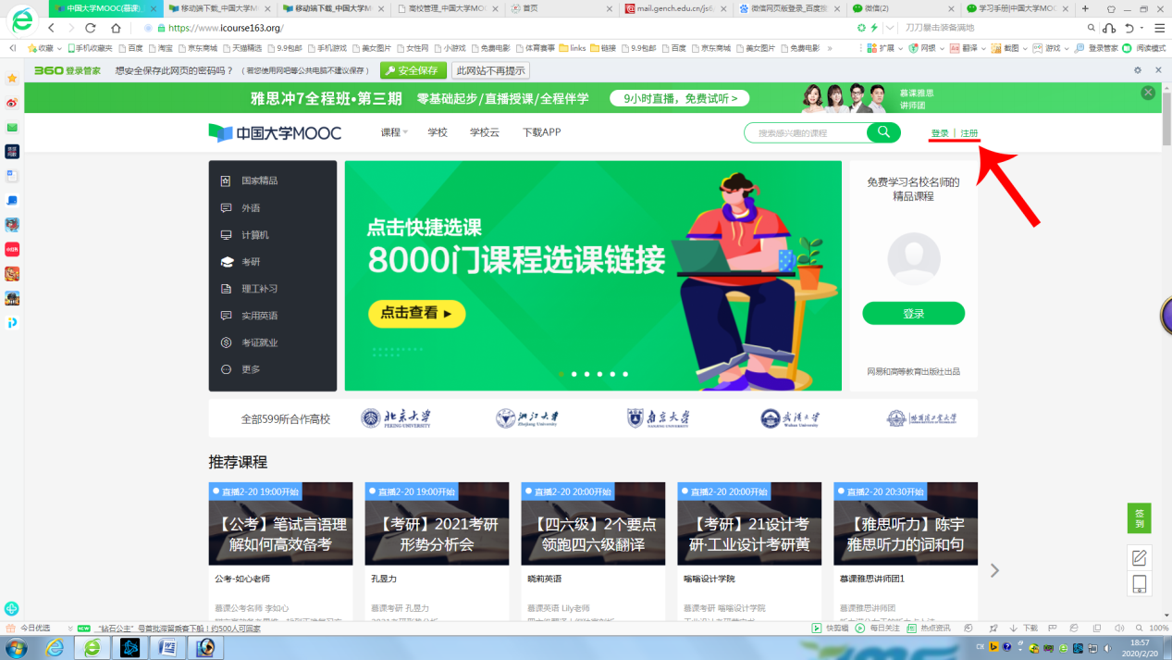Click the browser home icon
The width and height of the screenshot is (1172, 660).
(116, 28)
